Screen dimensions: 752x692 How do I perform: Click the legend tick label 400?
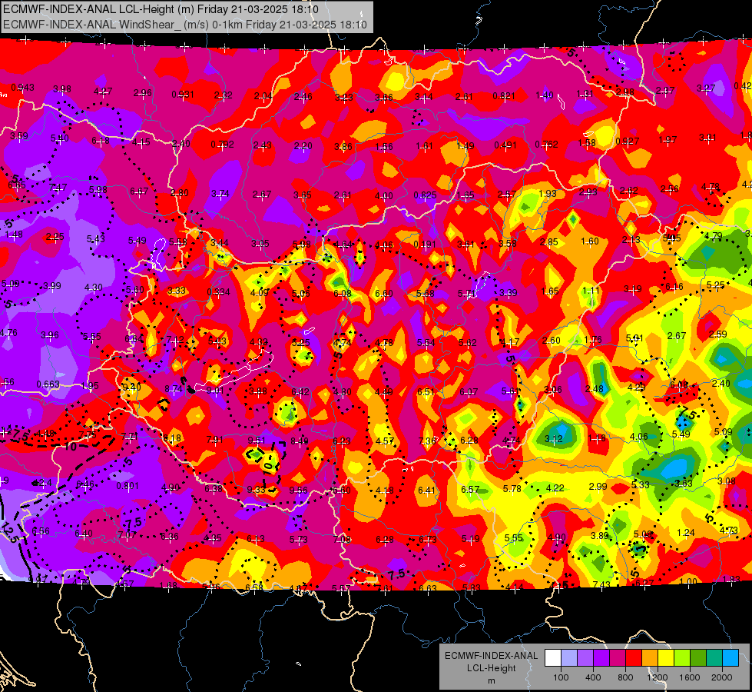tap(593, 677)
